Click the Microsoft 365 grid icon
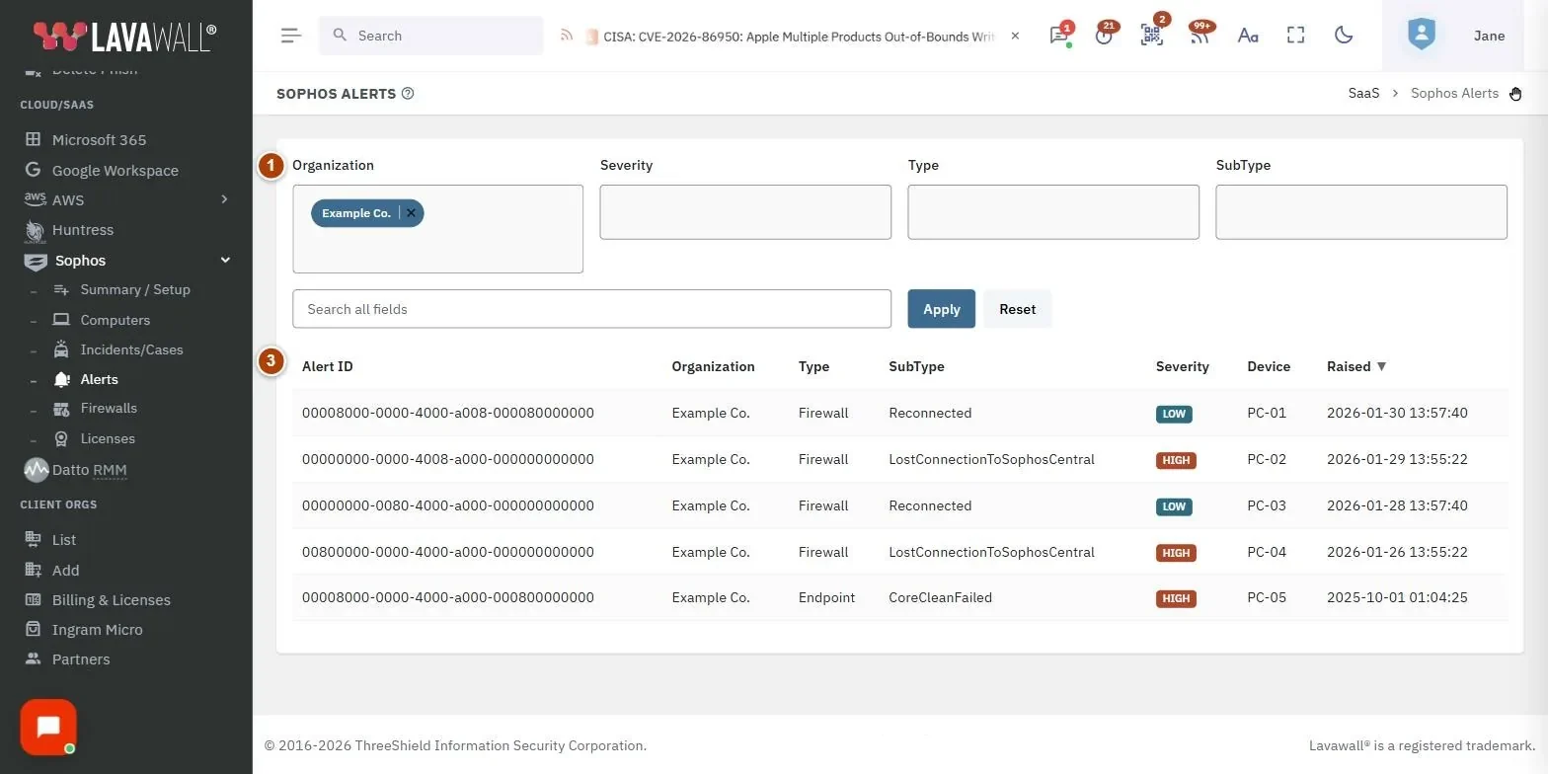 click(34, 139)
